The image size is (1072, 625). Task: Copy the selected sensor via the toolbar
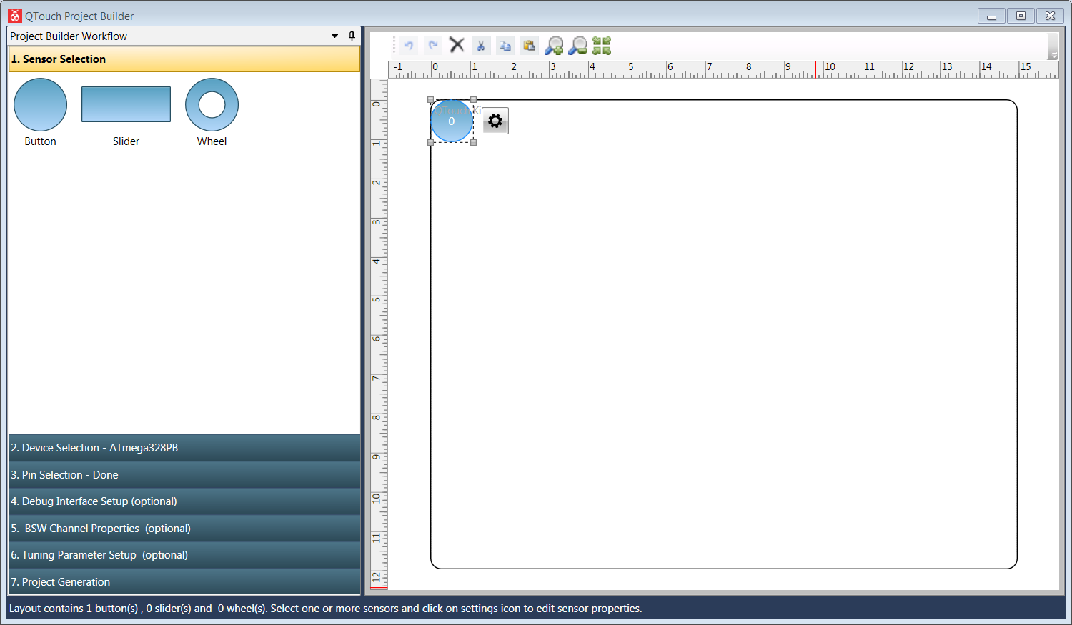click(x=505, y=46)
